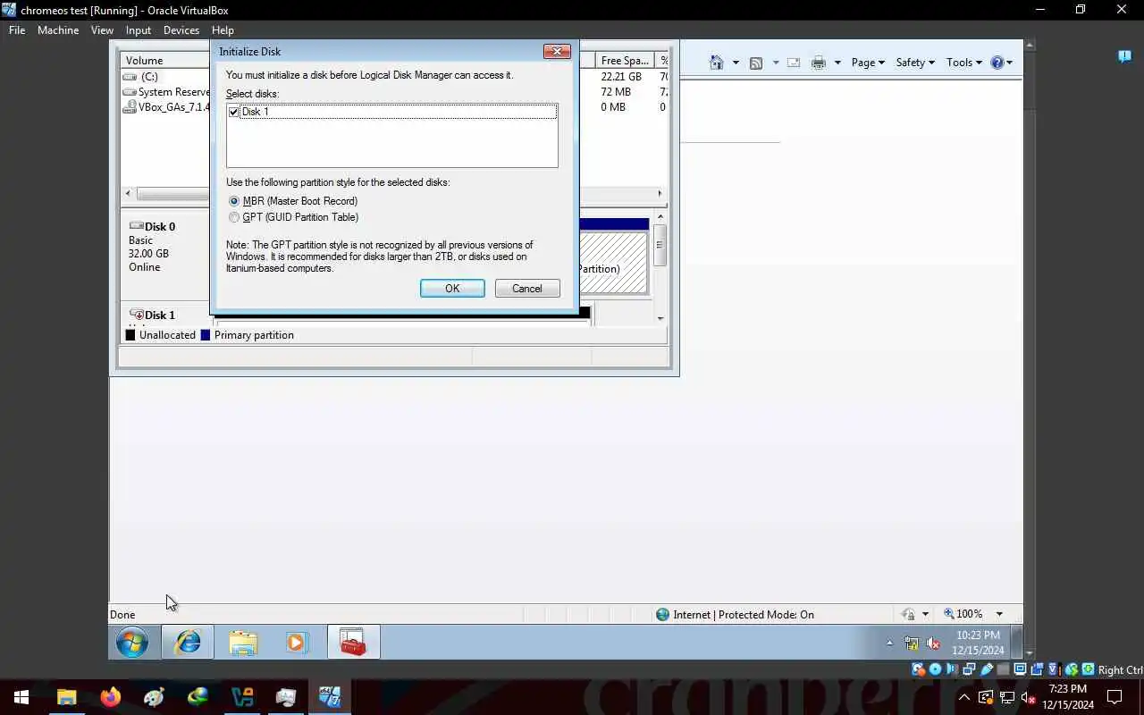Select the System Reserved volume row
This screenshot has height=715, width=1144.
(x=166, y=92)
